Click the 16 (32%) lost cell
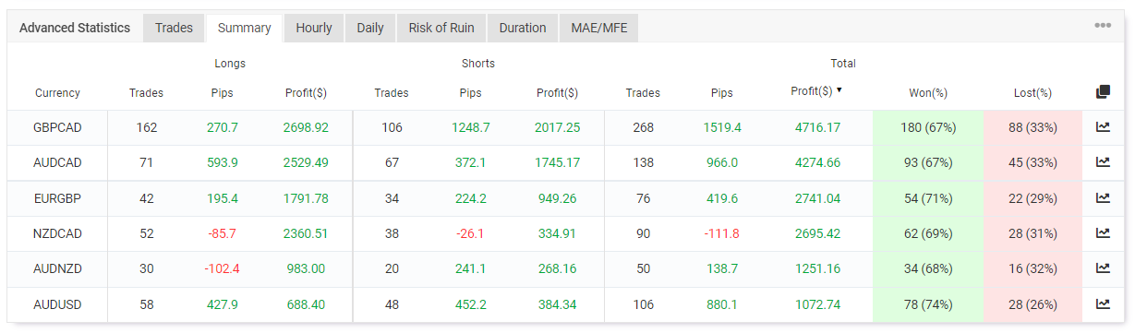The width and height of the screenshot is (1135, 333). [1032, 268]
